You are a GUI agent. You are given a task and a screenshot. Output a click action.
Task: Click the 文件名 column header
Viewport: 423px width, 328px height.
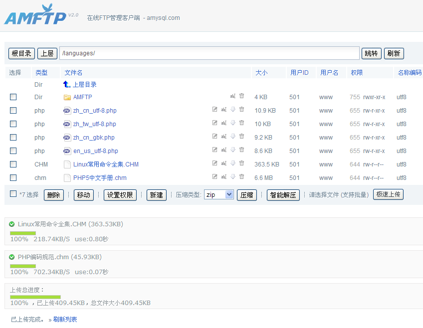74,72
